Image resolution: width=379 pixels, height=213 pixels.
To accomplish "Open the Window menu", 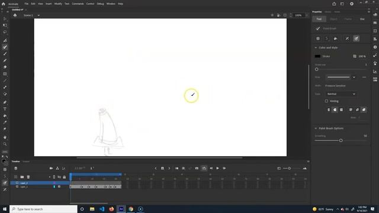I will [x=111, y=4].
